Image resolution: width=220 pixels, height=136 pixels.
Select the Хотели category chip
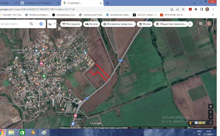91,24
